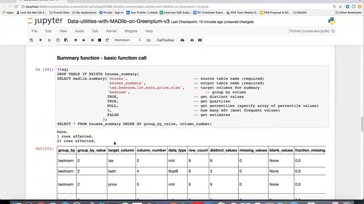364x204 pixels.
Task: Restart kernel with circular arrow icon
Action: click(x=107, y=40)
